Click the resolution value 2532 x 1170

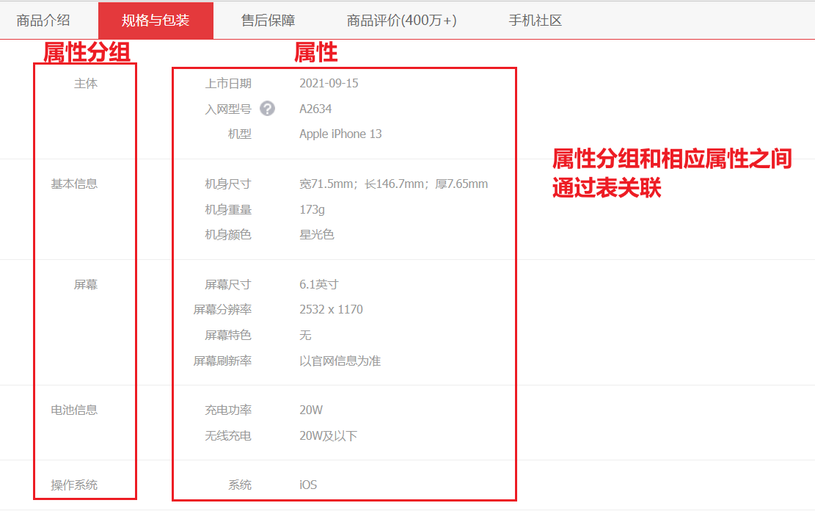pyautogui.click(x=331, y=309)
